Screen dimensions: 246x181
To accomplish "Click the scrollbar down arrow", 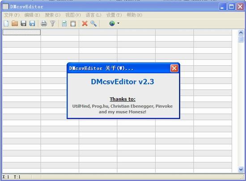I will [x=241, y=169].
